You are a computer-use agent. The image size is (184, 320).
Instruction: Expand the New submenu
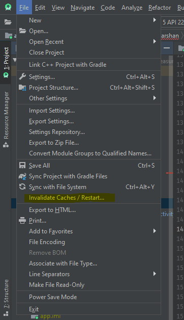point(155,20)
